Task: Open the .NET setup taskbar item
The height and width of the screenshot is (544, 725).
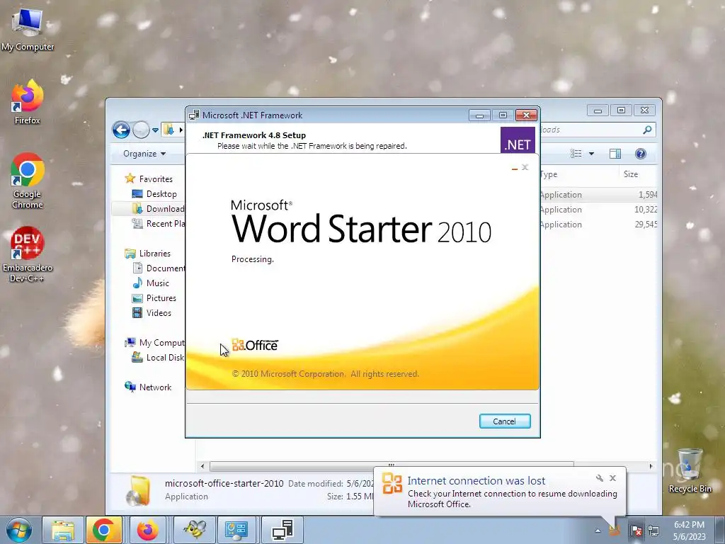Action: [x=282, y=530]
